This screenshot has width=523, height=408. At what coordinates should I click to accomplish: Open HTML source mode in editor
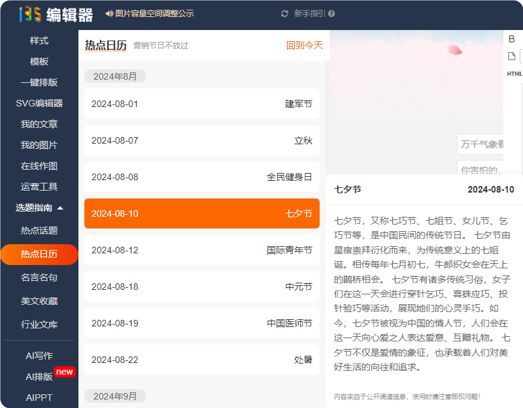[x=515, y=74]
